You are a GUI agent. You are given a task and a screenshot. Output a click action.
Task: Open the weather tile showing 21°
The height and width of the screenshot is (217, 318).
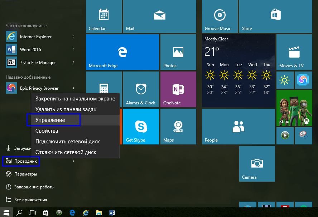(x=238, y=71)
